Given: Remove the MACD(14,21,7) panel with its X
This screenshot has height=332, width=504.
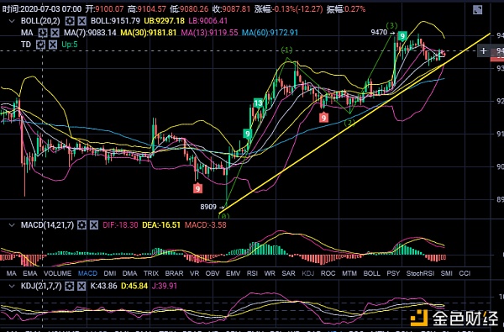Looking at the screenshot, I should click(x=94, y=225).
